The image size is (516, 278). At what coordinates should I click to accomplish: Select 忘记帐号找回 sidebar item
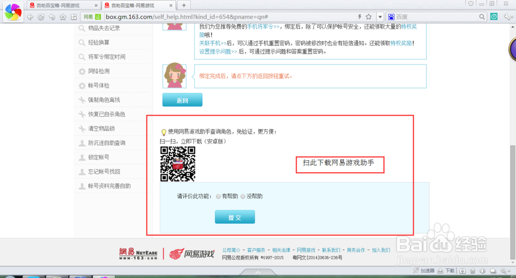[x=104, y=172]
